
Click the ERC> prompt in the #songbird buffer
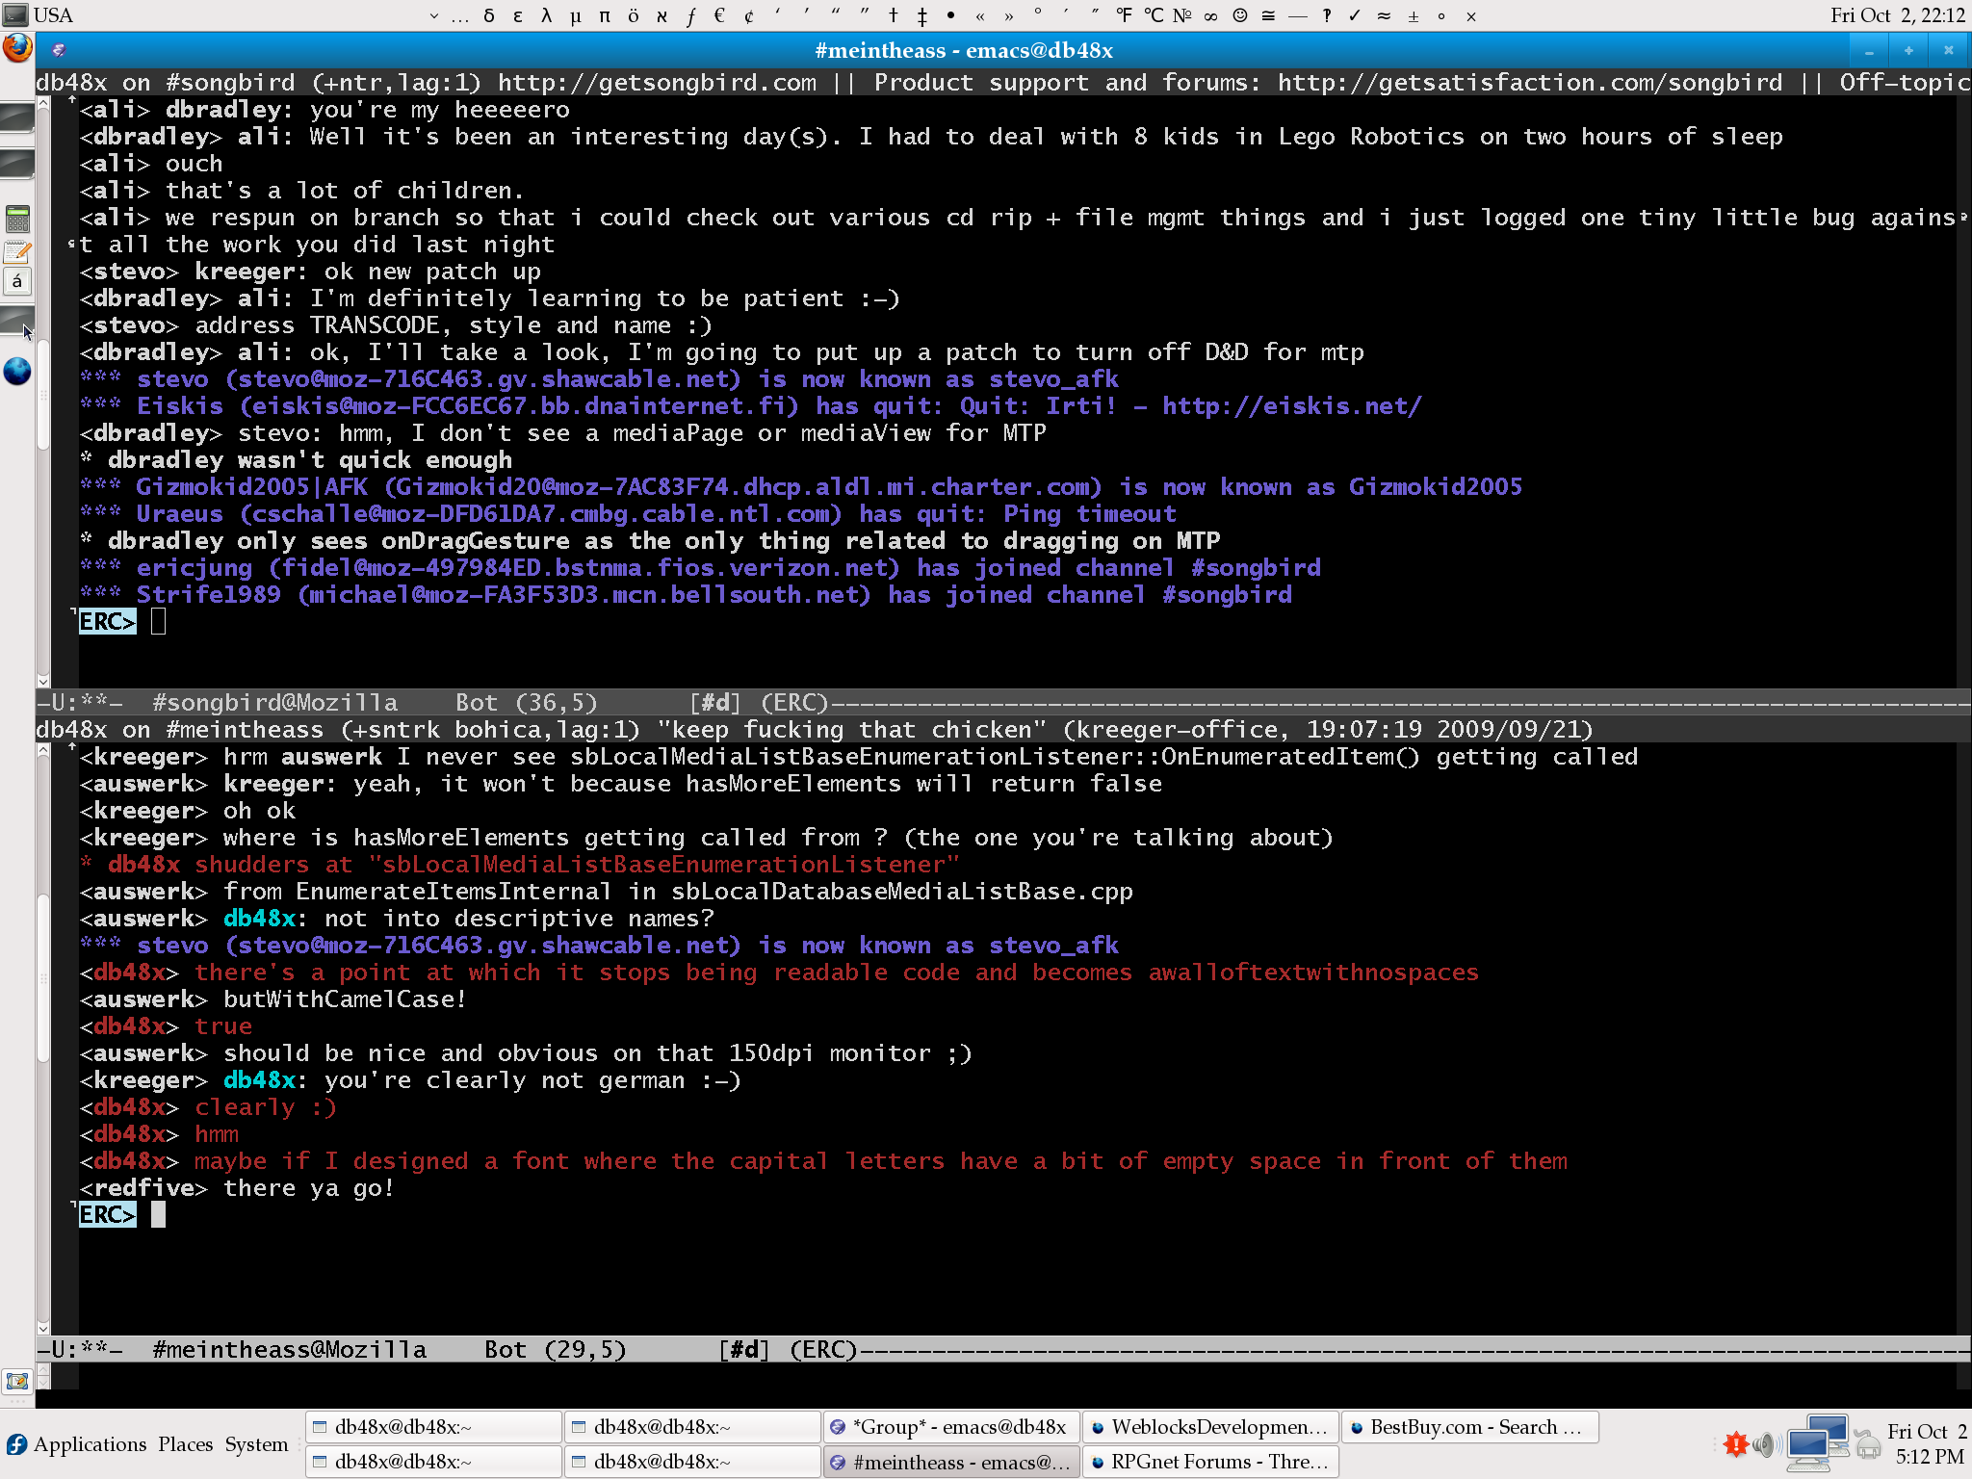click(107, 621)
